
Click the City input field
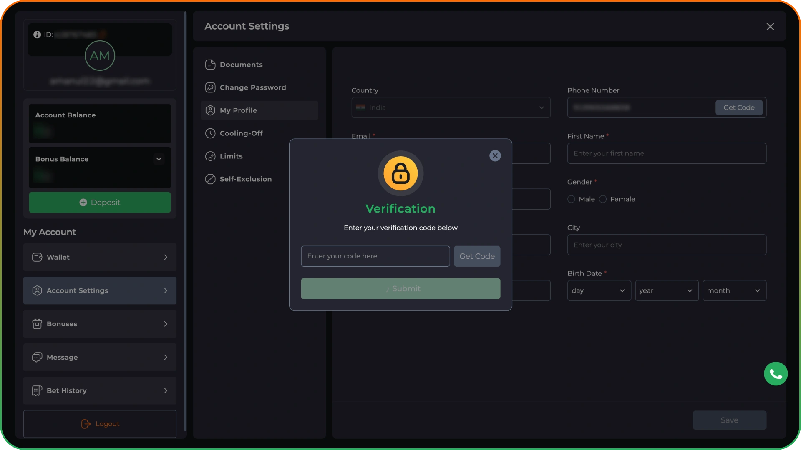pyautogui.click(x=667, y=245)
